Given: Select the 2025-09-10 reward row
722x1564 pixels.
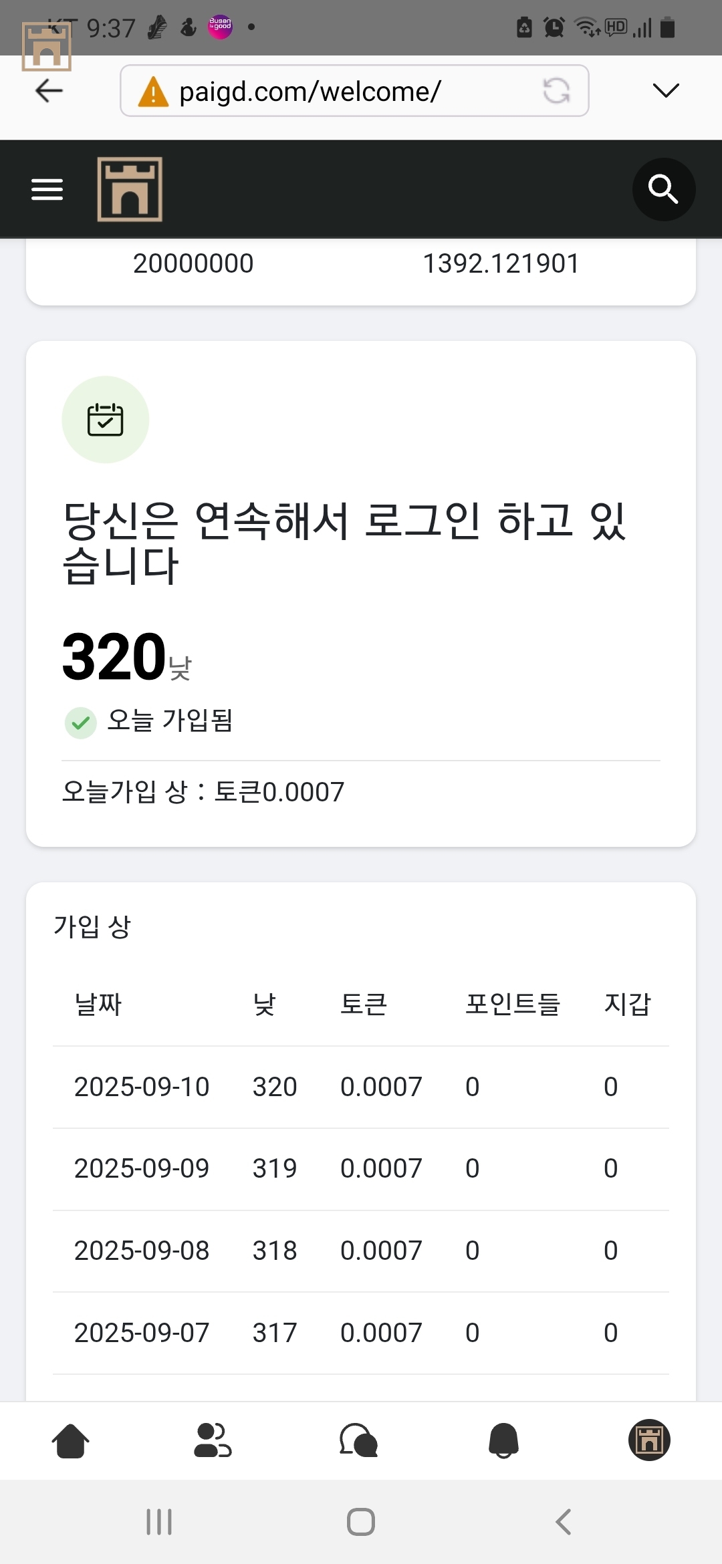Looking at the screenshot, I should pos(361,1087).
